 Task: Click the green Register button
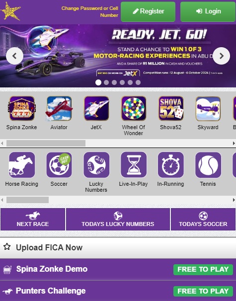[148, 11]
